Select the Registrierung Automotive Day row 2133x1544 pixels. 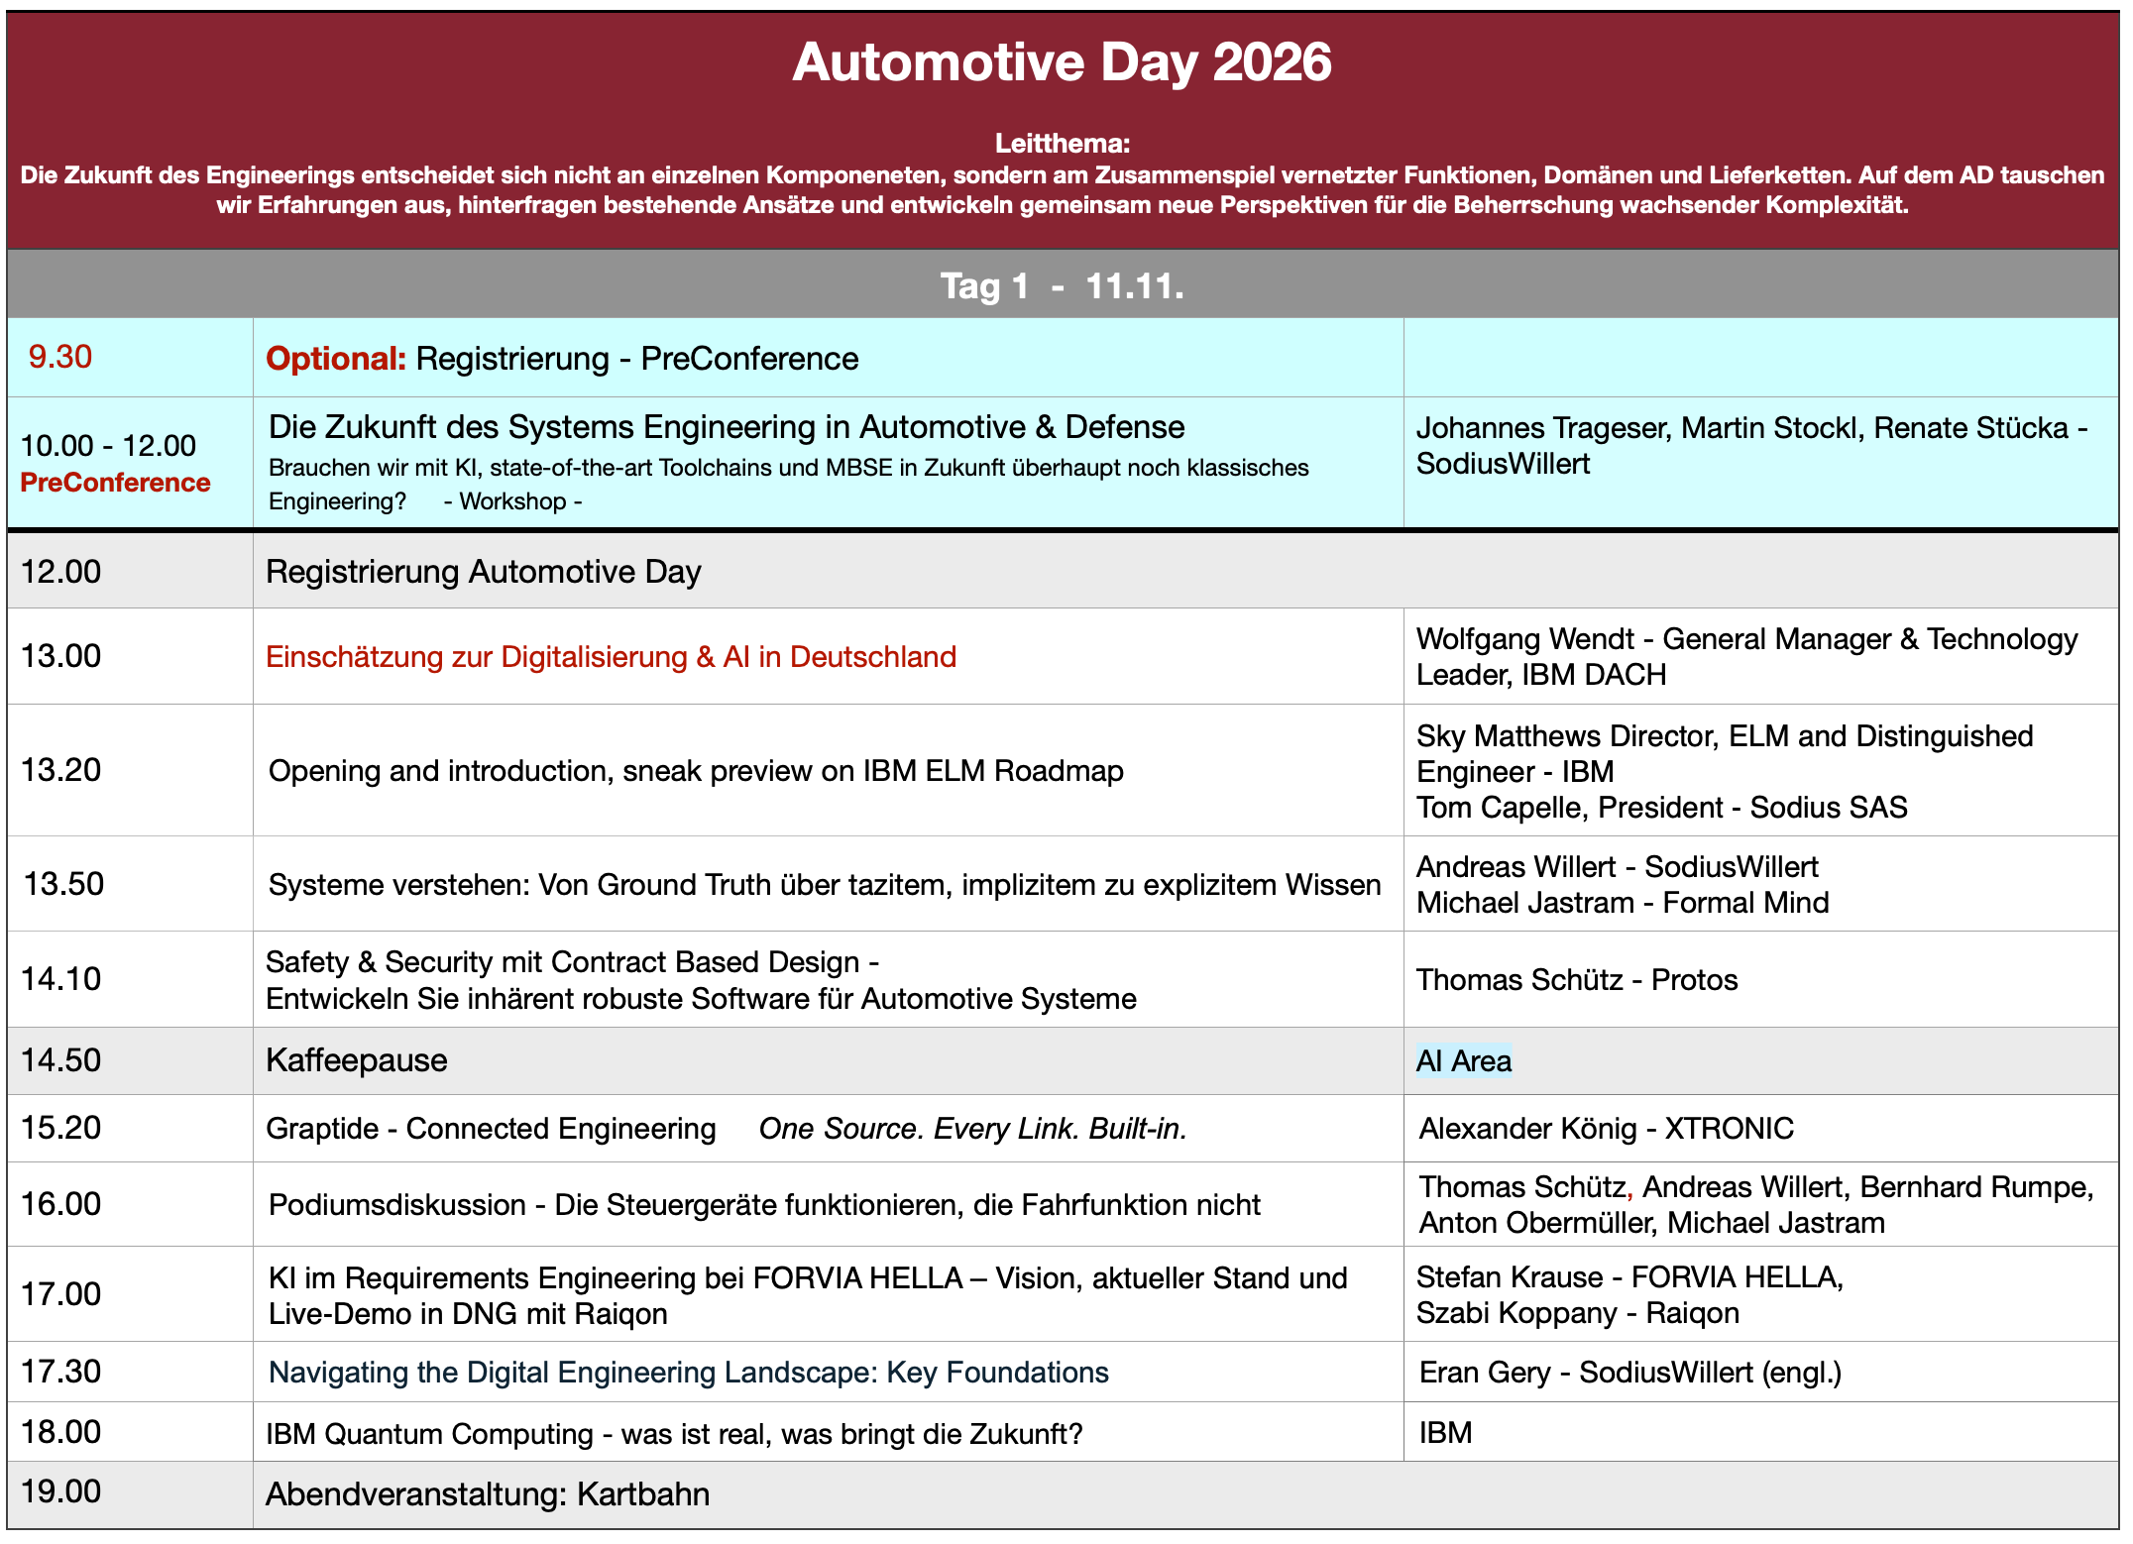[1063, 571]
